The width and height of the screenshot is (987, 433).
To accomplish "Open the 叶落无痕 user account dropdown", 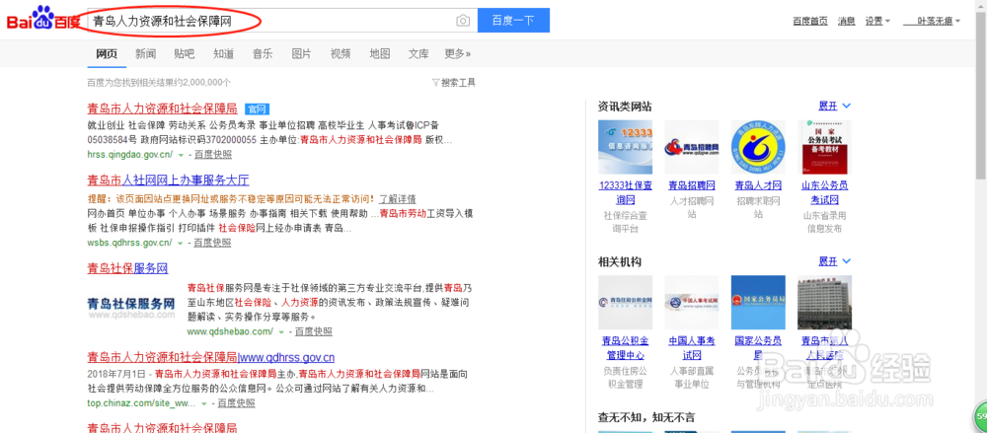I will [932, 21].
